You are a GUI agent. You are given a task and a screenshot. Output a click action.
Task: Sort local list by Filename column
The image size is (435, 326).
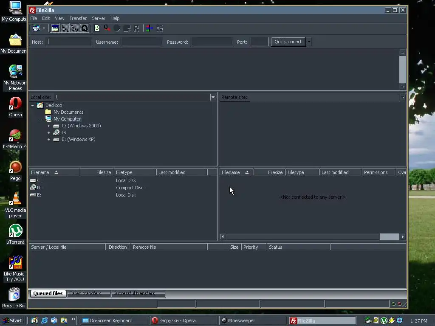[x=54, y=172]
